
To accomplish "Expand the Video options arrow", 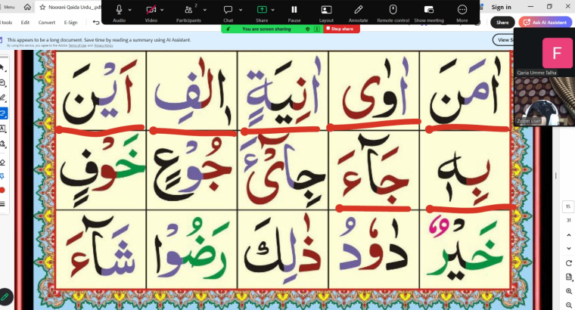I will tap(162, 10).
